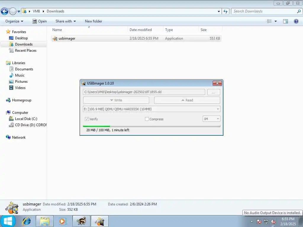Image resolution: width=303 pixels, height=227 pixels.
Task: Click the raccoon app icon in taskbar
Action: pyautogui.click(x=81, y=221)
